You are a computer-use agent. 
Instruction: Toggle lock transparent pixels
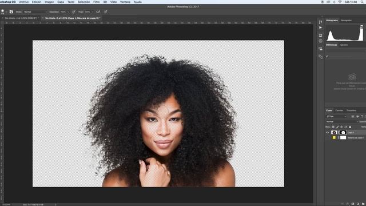333,127
